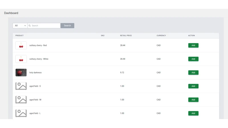Open the All filter dropdown
This screenshot has height=128, width=228.
click(x=20, y=26)
